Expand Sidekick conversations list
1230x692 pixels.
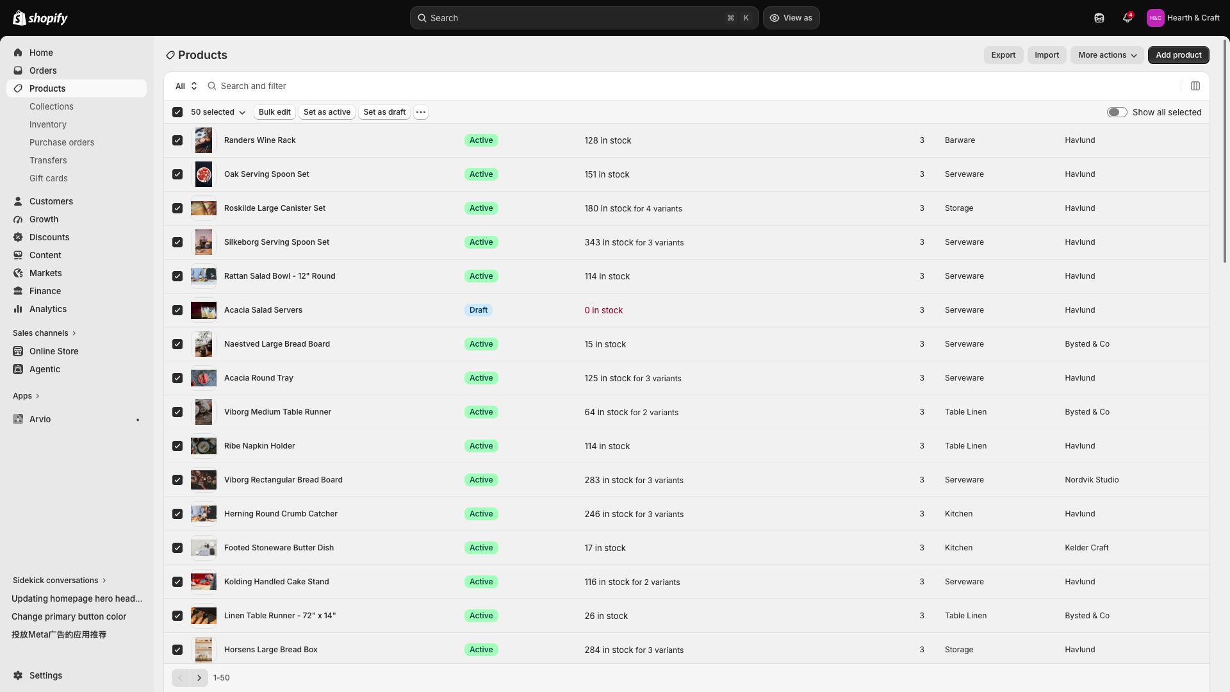[60, 581]
